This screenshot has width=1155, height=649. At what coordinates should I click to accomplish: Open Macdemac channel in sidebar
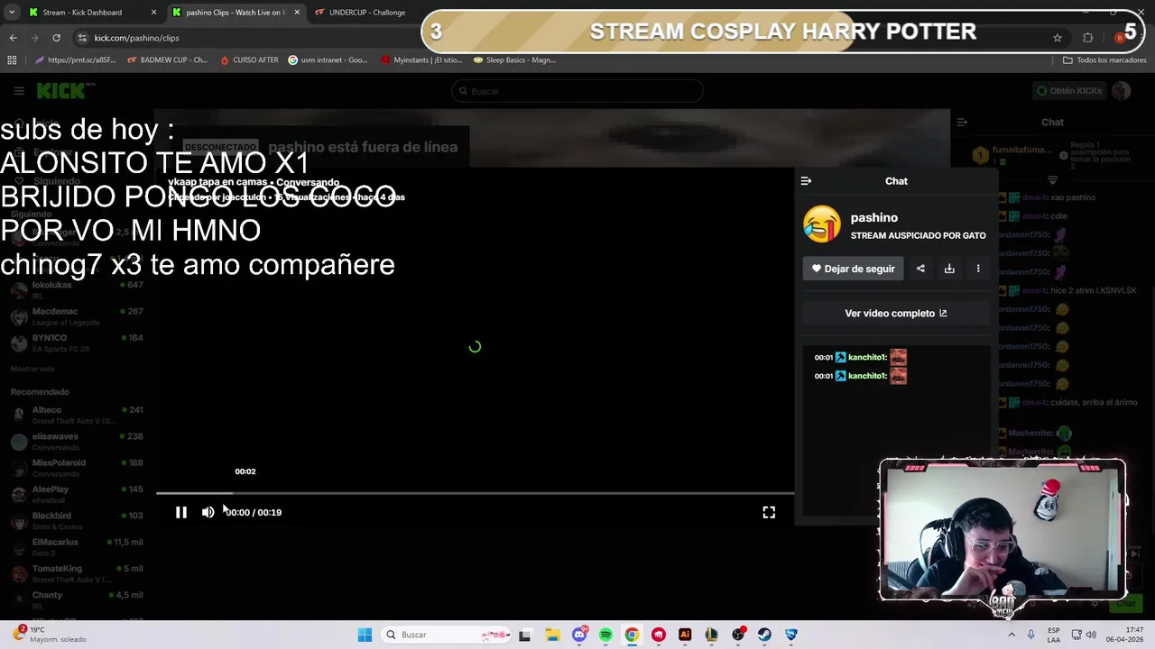coord(77,316)
